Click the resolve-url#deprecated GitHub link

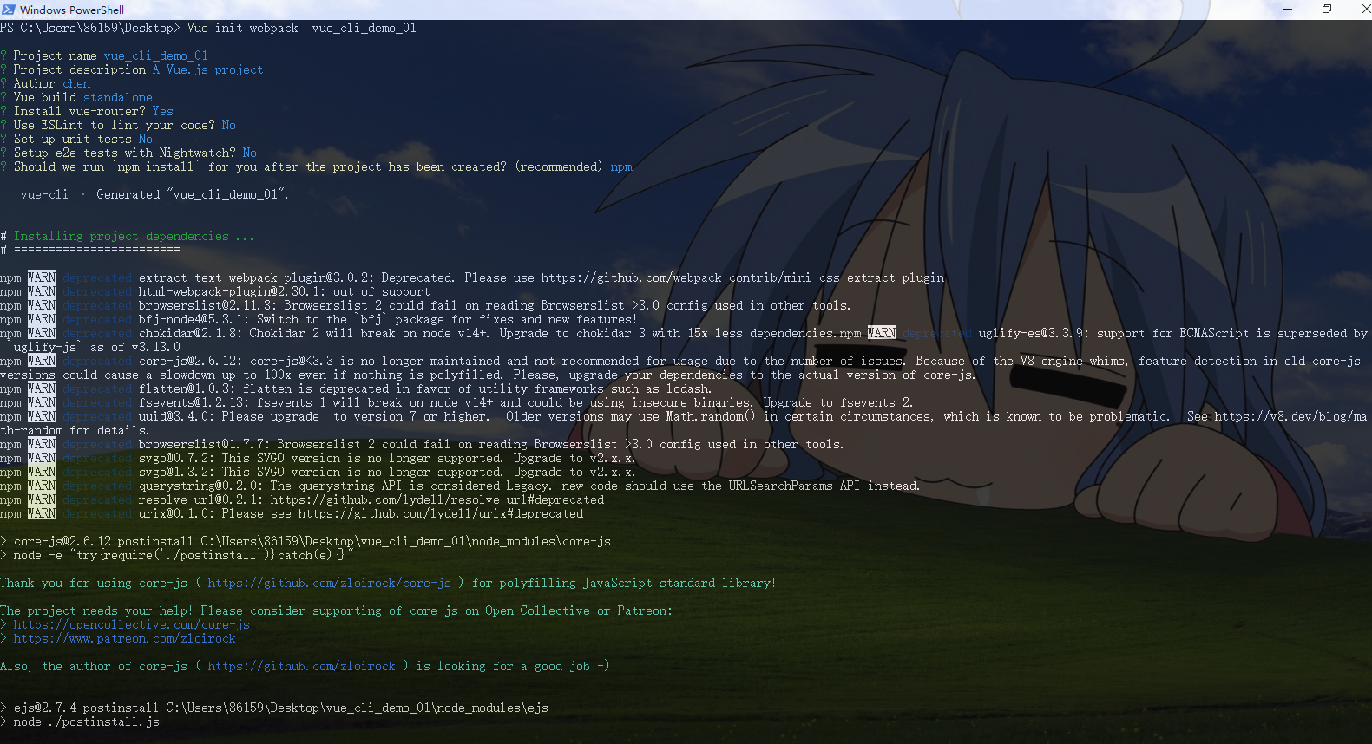437,499
